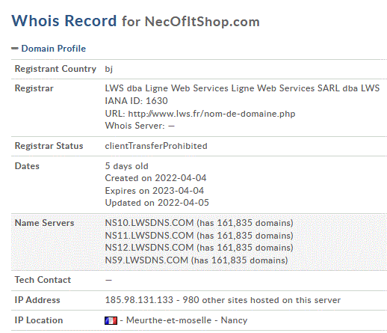Click the NS12.LWSDNS.COM name server
The image size is (387, 333).
coord(149,248)
